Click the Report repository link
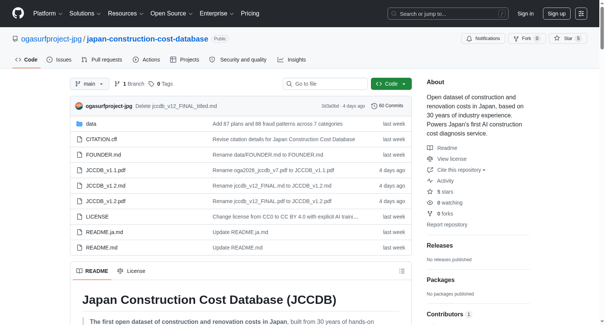This screenshot has height=325, width=605. (x=447, y=225)
